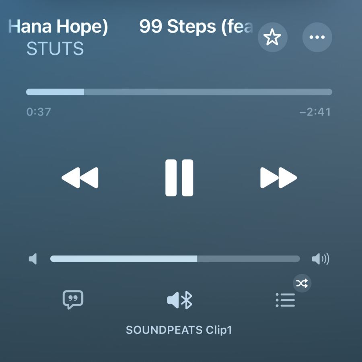Tap the star favorite icon
The width and height of the screenshot is (362, 362).
pos(272,37)
